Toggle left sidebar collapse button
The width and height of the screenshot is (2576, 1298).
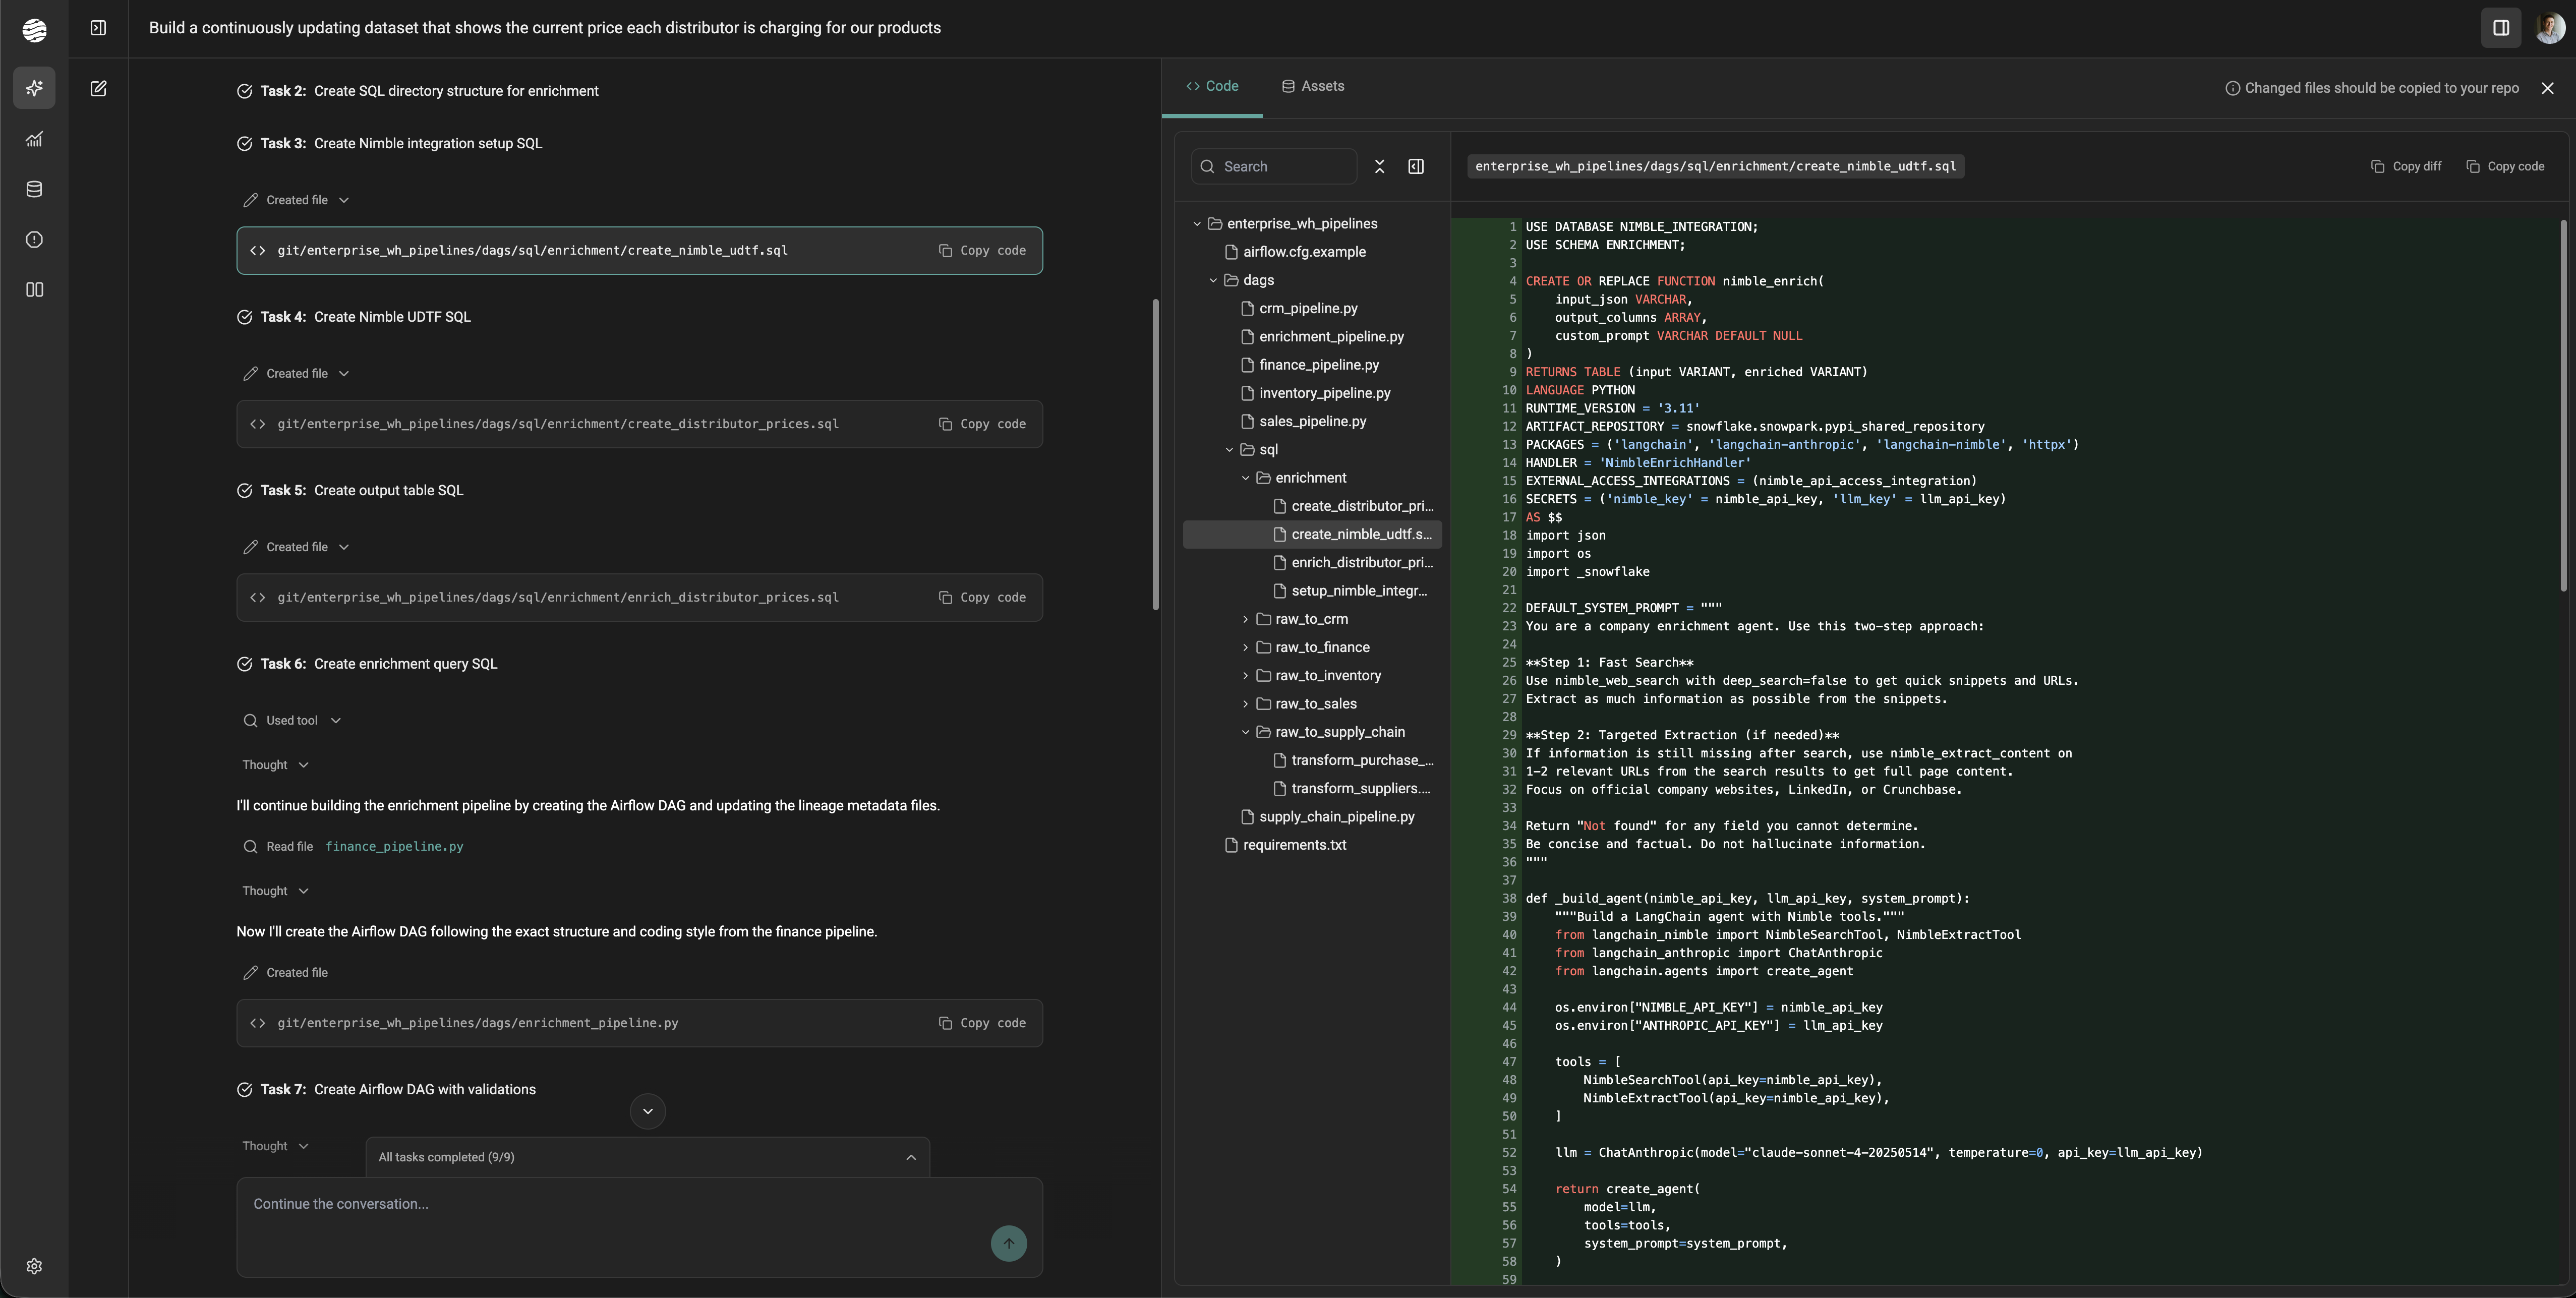click(x=98, y=28)
